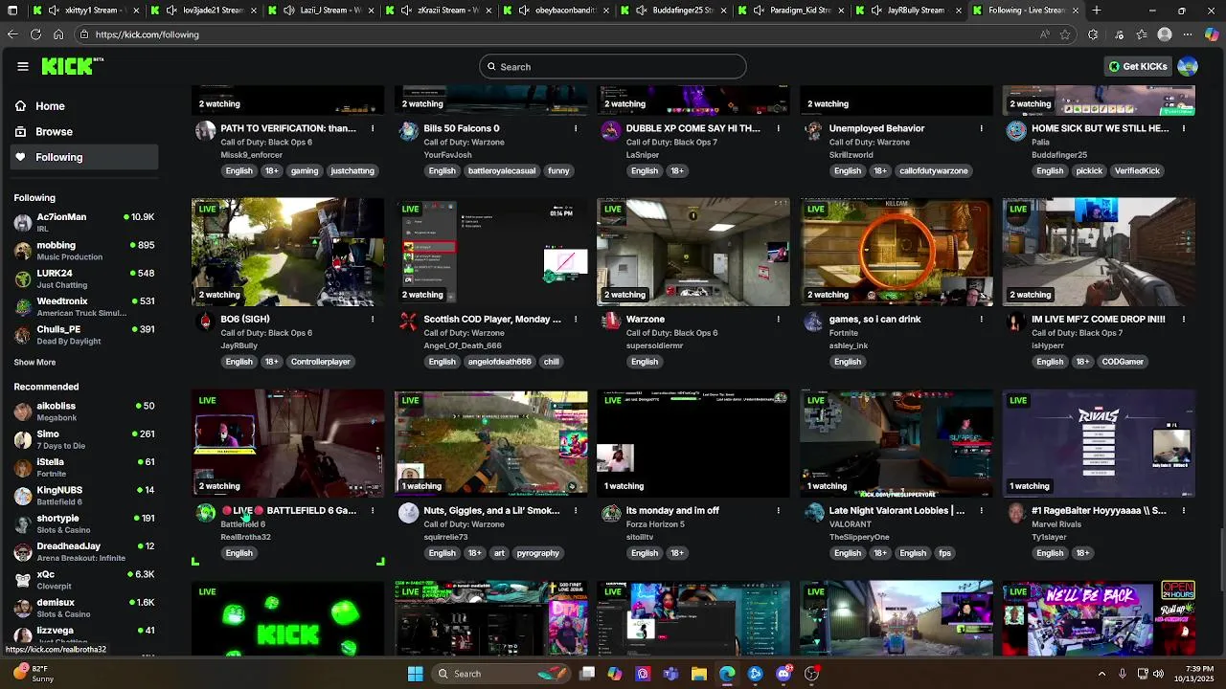This screenshot has width=1226, height=689.
Task: Bookmark this page with star icon
Action: point(1065,34)
